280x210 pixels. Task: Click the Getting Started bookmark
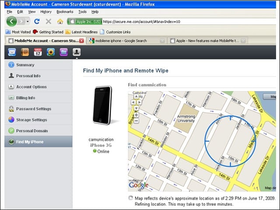click(x=48, y=32)
